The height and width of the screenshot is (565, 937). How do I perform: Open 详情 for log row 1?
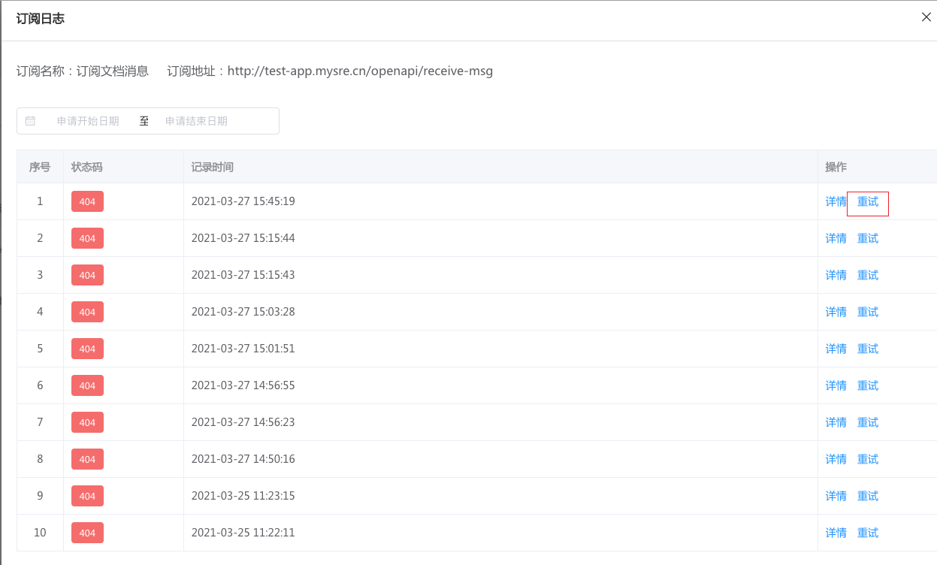coord(836,201)
